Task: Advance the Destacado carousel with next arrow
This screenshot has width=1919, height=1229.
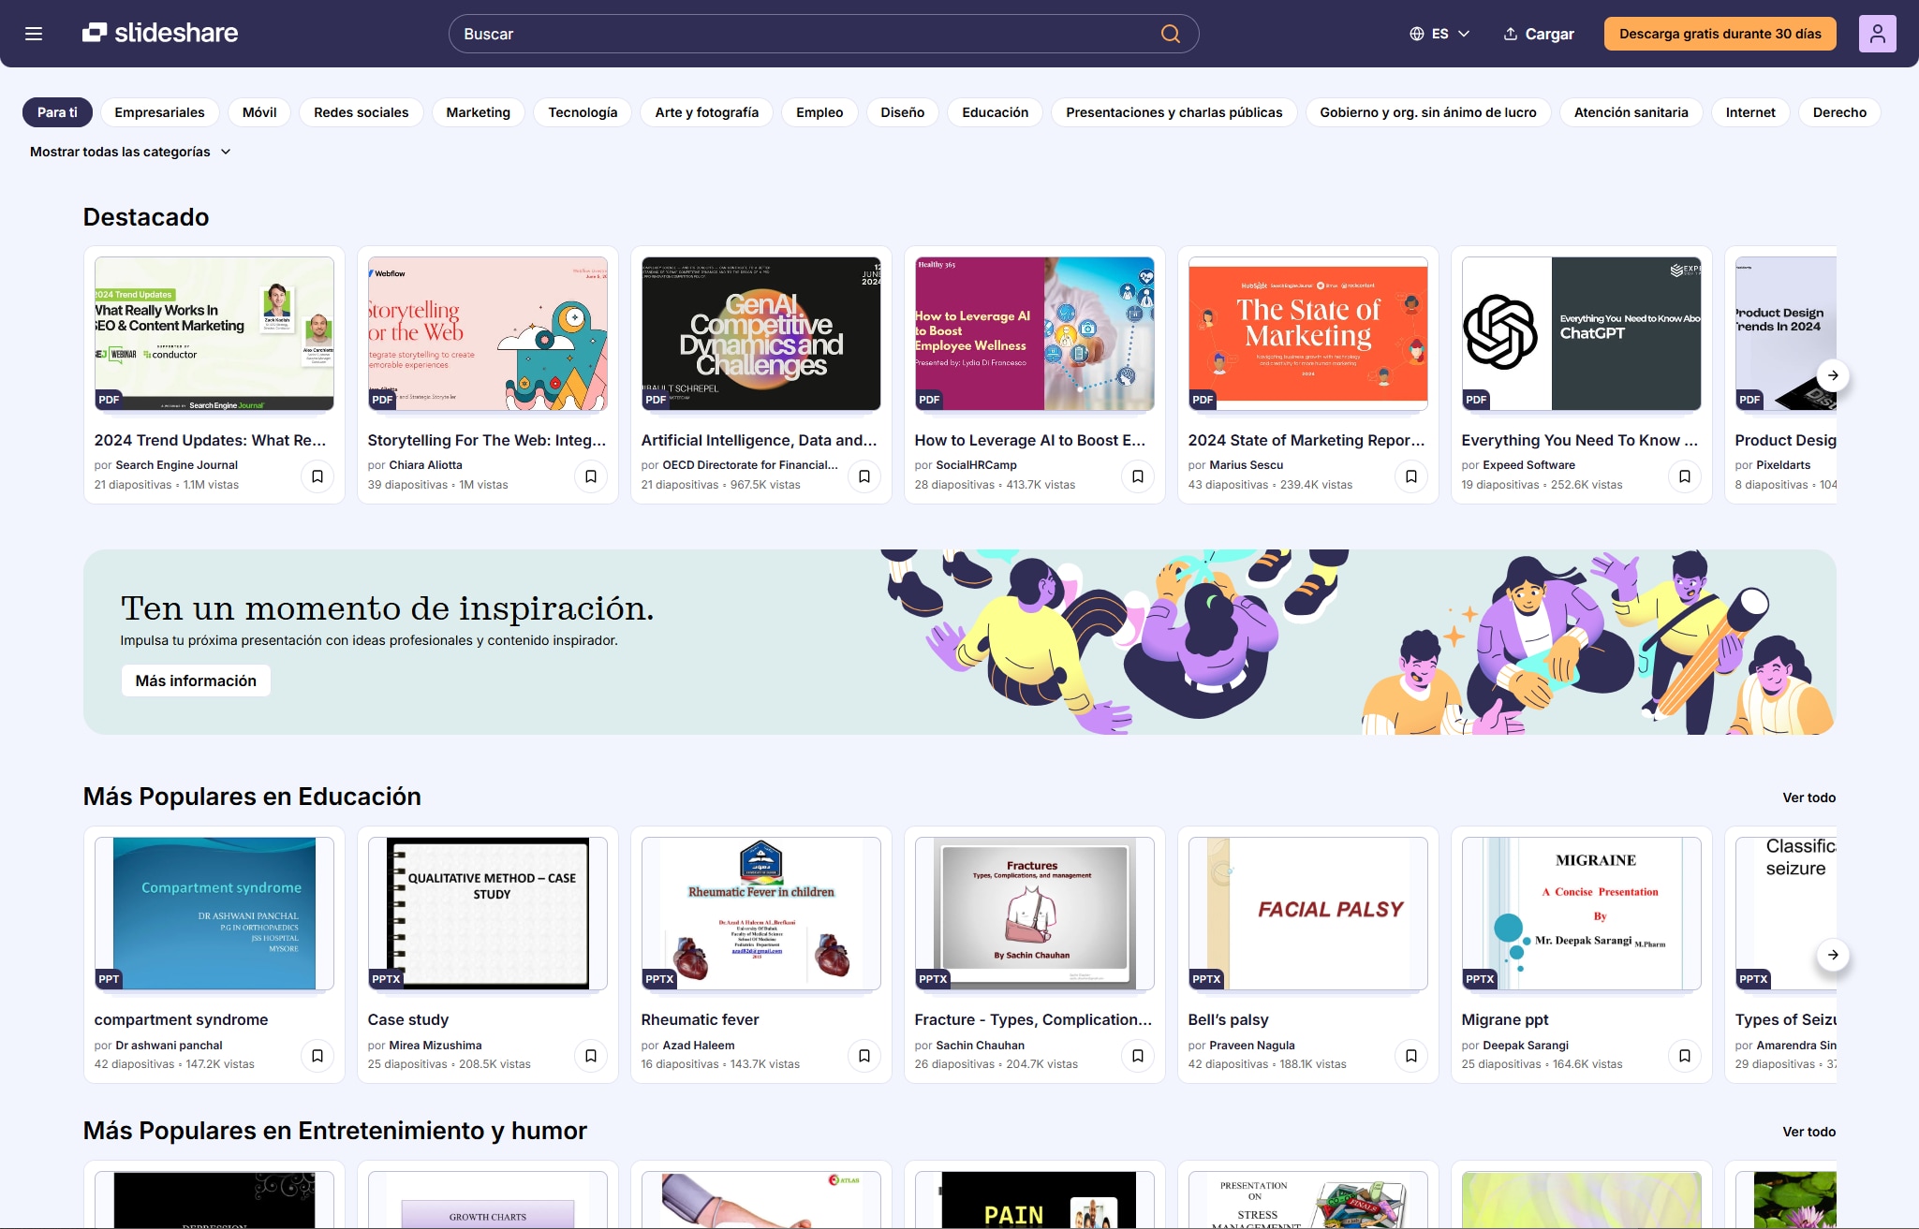Action: (x=1833, y=375)
